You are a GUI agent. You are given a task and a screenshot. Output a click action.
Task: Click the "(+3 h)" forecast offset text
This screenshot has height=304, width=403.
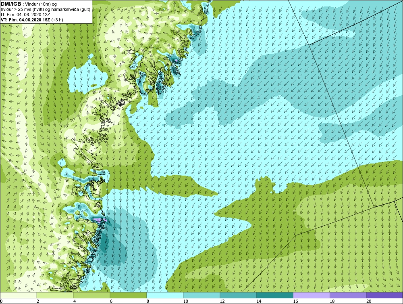[57, 20]
